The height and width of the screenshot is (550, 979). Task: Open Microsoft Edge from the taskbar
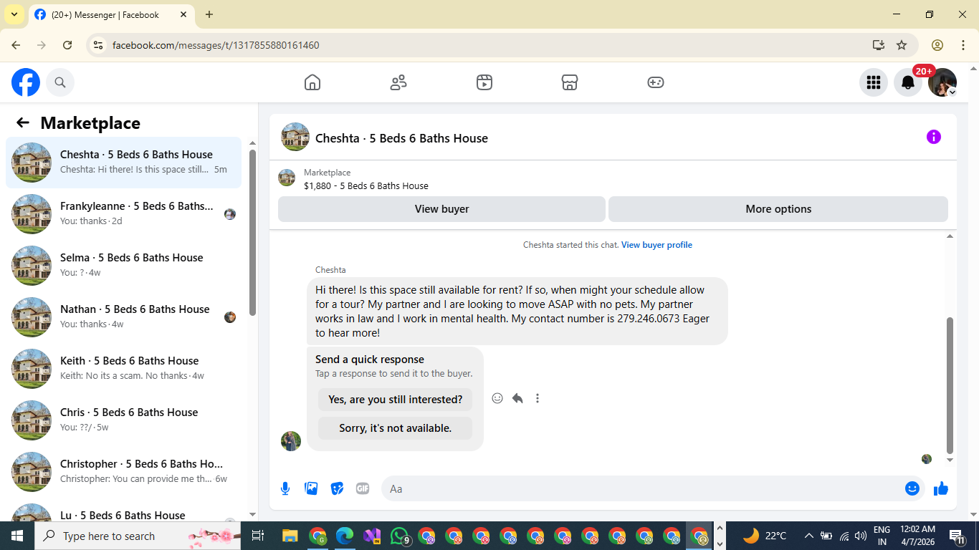(x=345, y=536)
